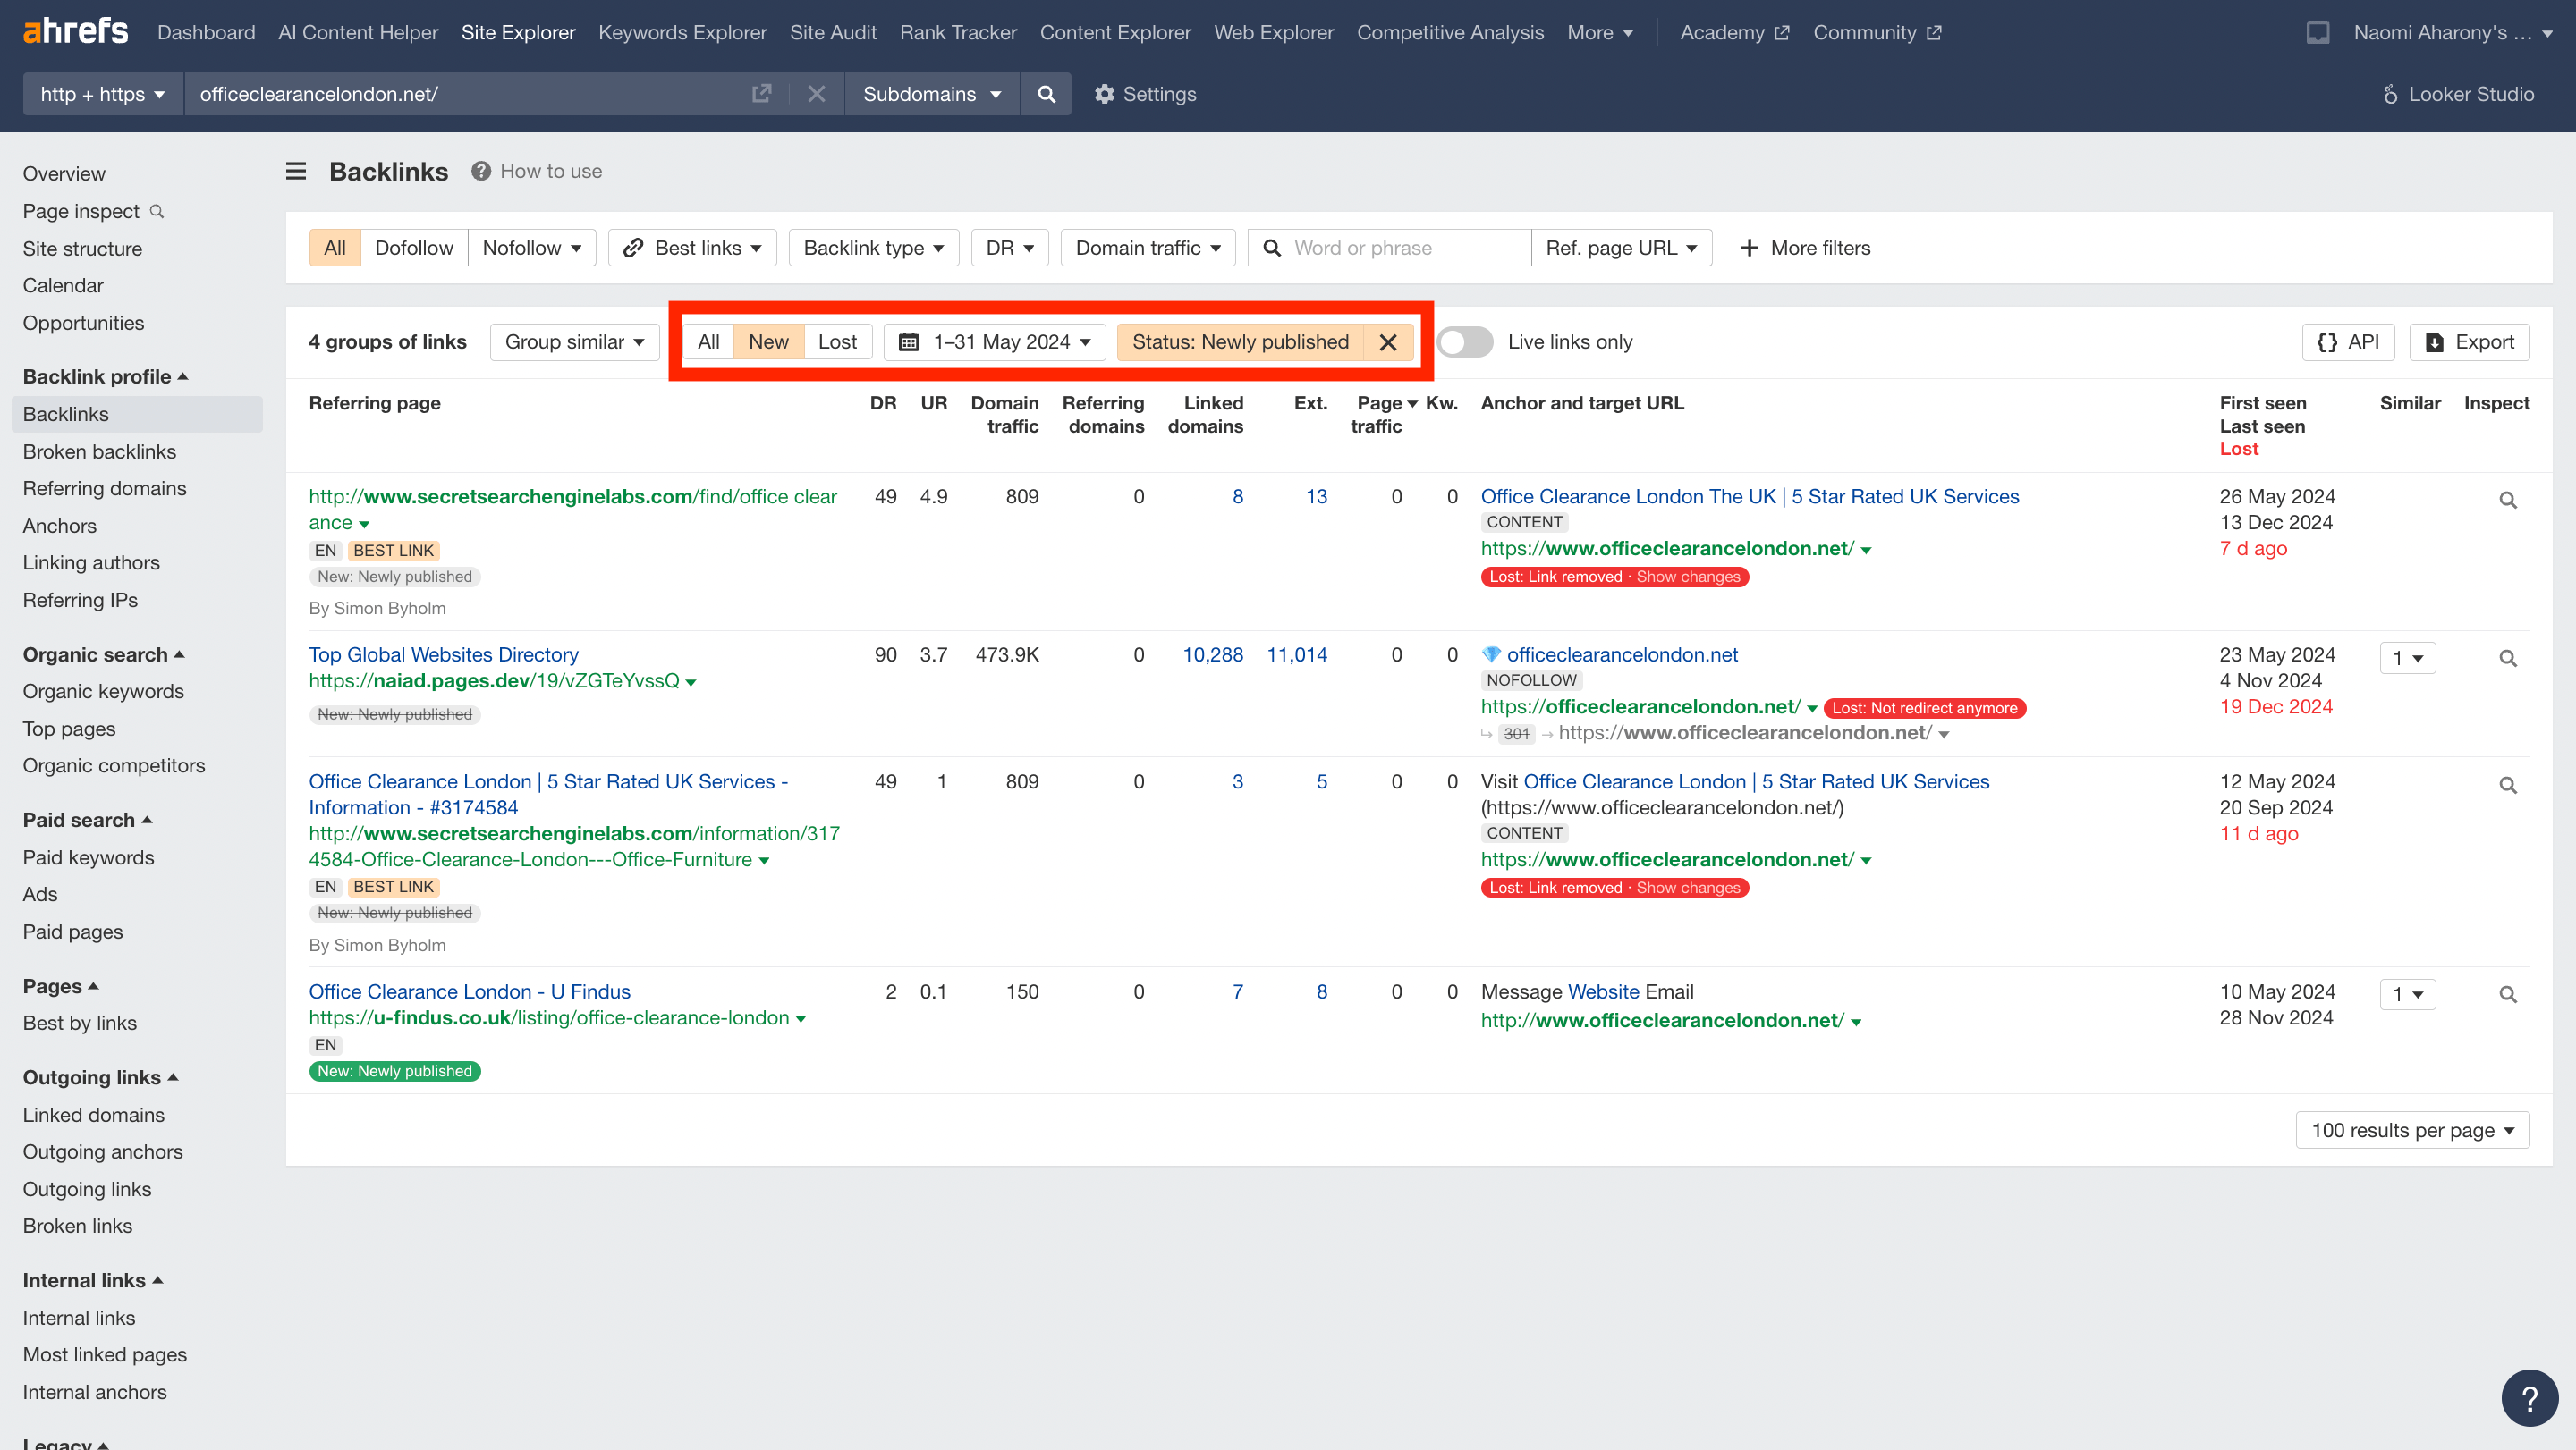
Task: Inspect the Information #3174584 row
Action: coord(2508,785)
